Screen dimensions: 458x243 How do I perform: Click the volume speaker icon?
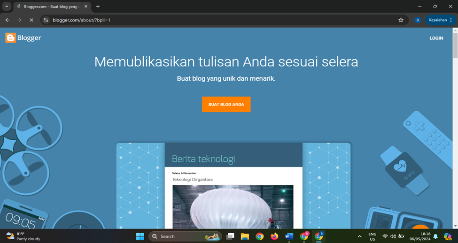(393, 236)
